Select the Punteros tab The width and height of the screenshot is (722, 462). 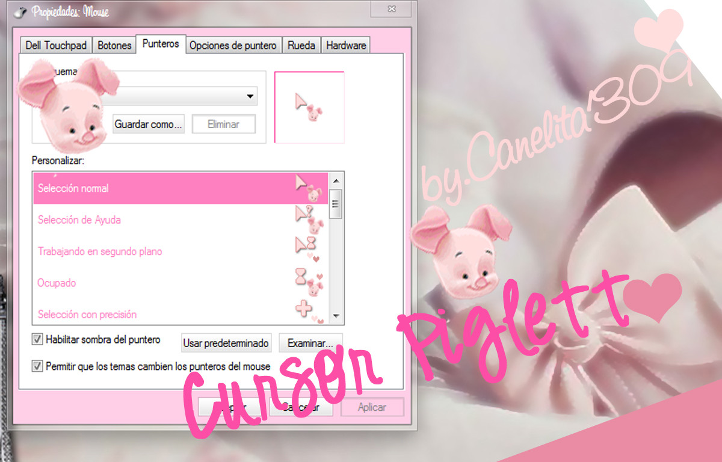161,44
